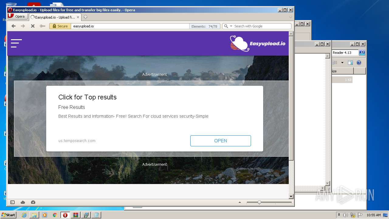389x219 pixels.
Task: Open the view options dropdown arrow in rear window
Action: coord(342,63)
